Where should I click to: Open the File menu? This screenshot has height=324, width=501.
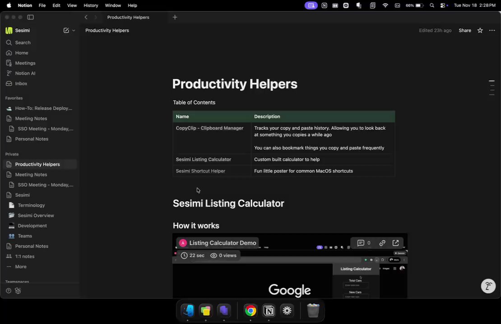tap(42, 5)
